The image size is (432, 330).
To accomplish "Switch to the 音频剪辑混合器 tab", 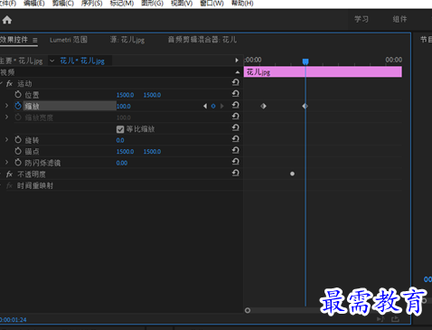I will [202, 40].
